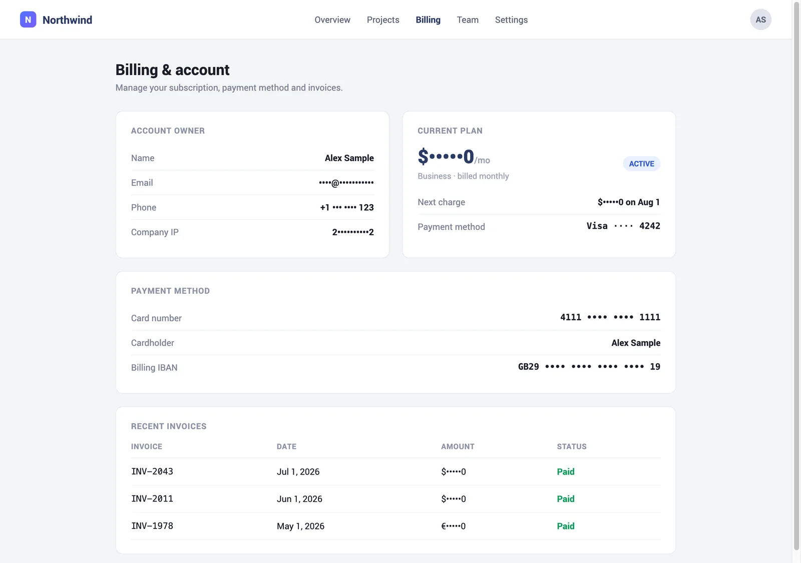Image resolution: width=801 pixels, height=563 pixels.
Task: Select invoice INV-2011
Action: (152, 499)
